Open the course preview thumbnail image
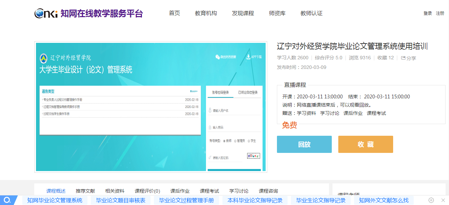Screen dimensions: 449x205 pos(151,107)
